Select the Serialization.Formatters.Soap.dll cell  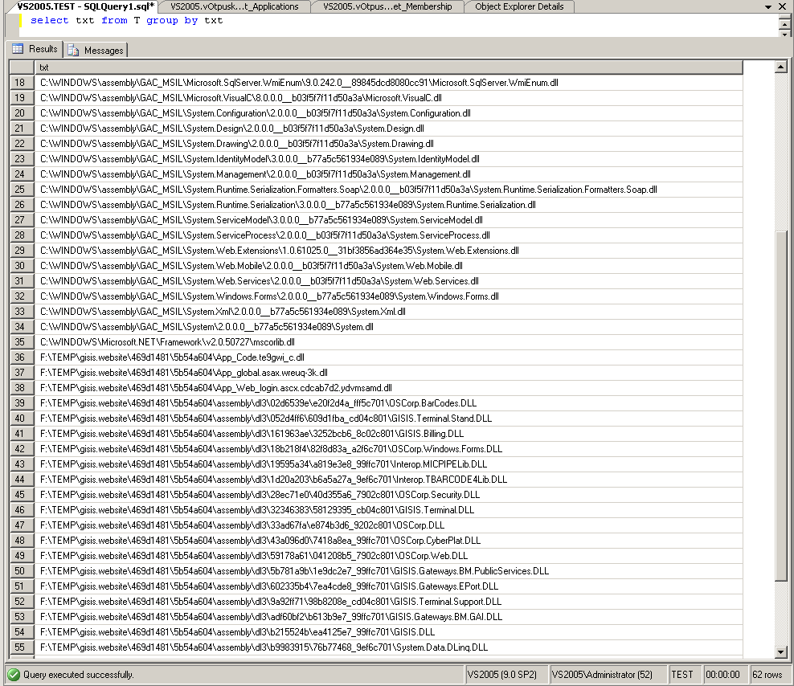[x=388, y=190]
